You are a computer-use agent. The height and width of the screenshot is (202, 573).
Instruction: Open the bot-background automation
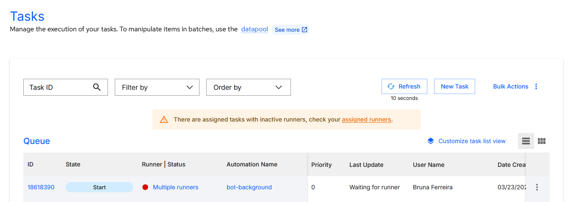tap(249, 187)
